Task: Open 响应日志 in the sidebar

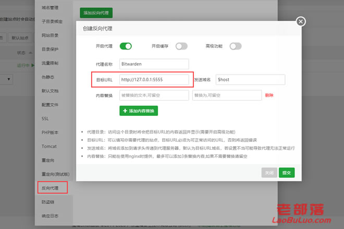Action: point(50,216)
